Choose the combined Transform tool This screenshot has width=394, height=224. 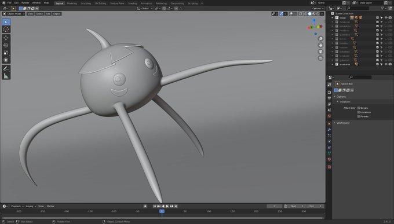[x=6, y=60]
